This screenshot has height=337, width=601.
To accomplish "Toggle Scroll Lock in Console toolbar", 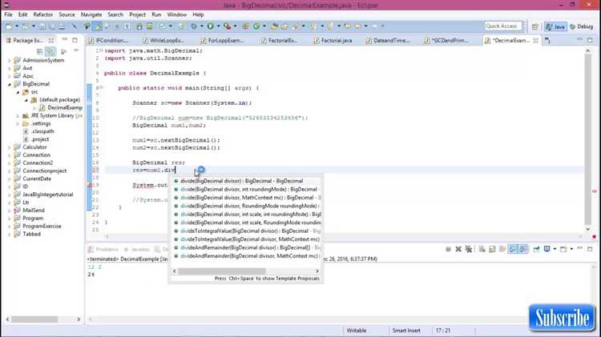I will 513,249.
